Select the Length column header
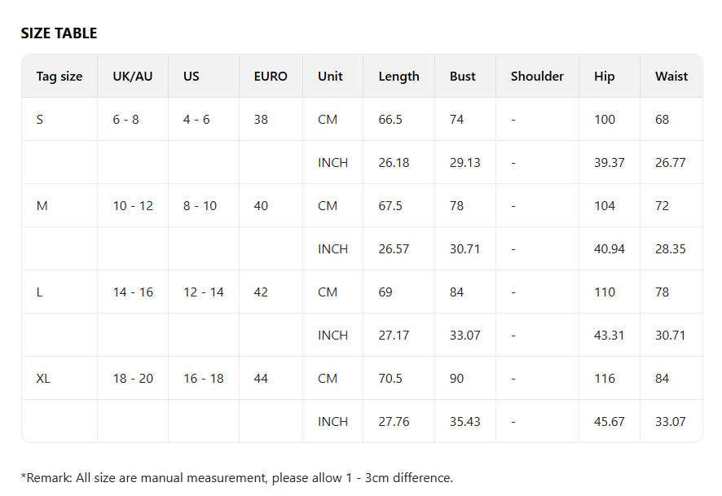 coord(398,77)
